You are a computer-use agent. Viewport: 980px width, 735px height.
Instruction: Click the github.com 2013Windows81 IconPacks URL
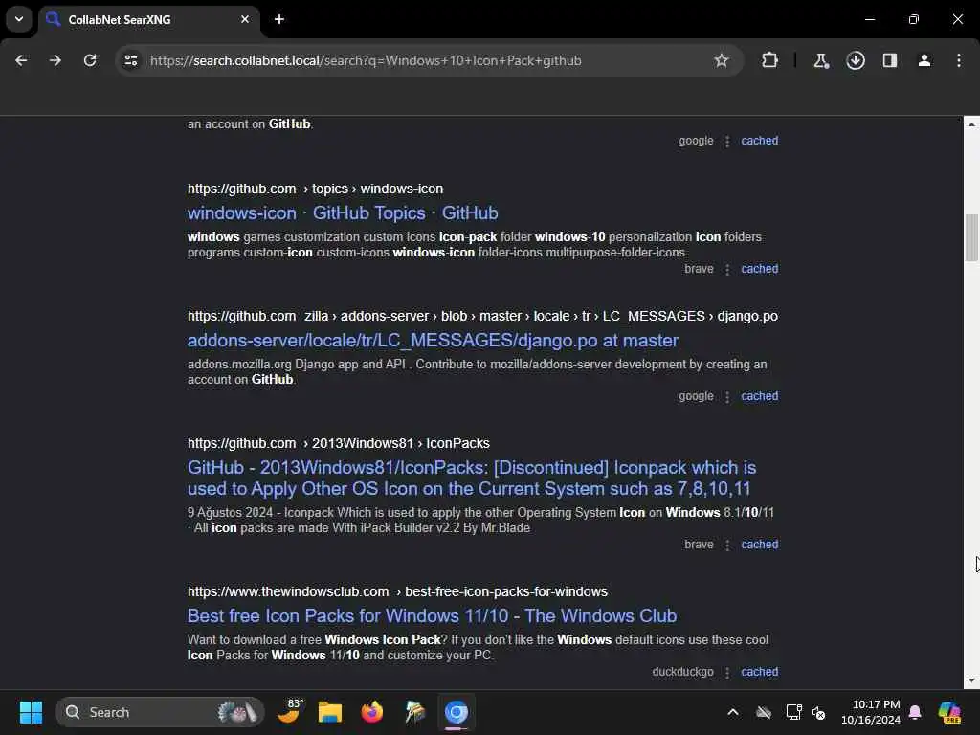point(338,443)
